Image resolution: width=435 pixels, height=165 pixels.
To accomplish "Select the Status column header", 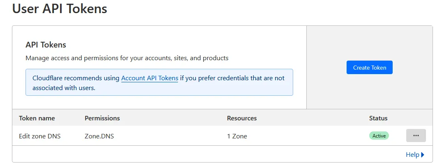I will (x=378, y=118).
